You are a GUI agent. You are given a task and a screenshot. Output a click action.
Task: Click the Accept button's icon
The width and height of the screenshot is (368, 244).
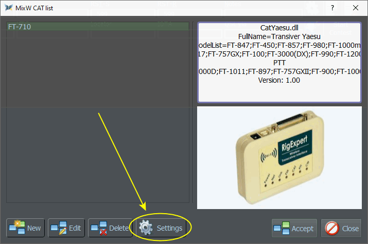pos(282,228)
